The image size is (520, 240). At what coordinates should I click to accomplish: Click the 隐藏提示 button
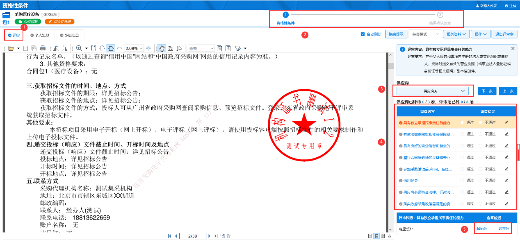click(396, 34)
